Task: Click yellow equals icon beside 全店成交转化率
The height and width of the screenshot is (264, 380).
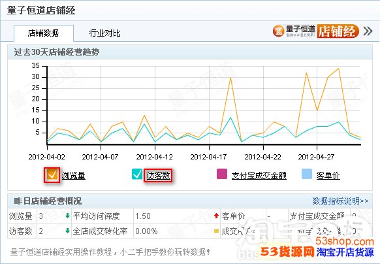Action: (x=216, y=231)
